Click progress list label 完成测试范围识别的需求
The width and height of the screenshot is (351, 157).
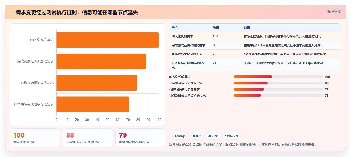point(186,83)
